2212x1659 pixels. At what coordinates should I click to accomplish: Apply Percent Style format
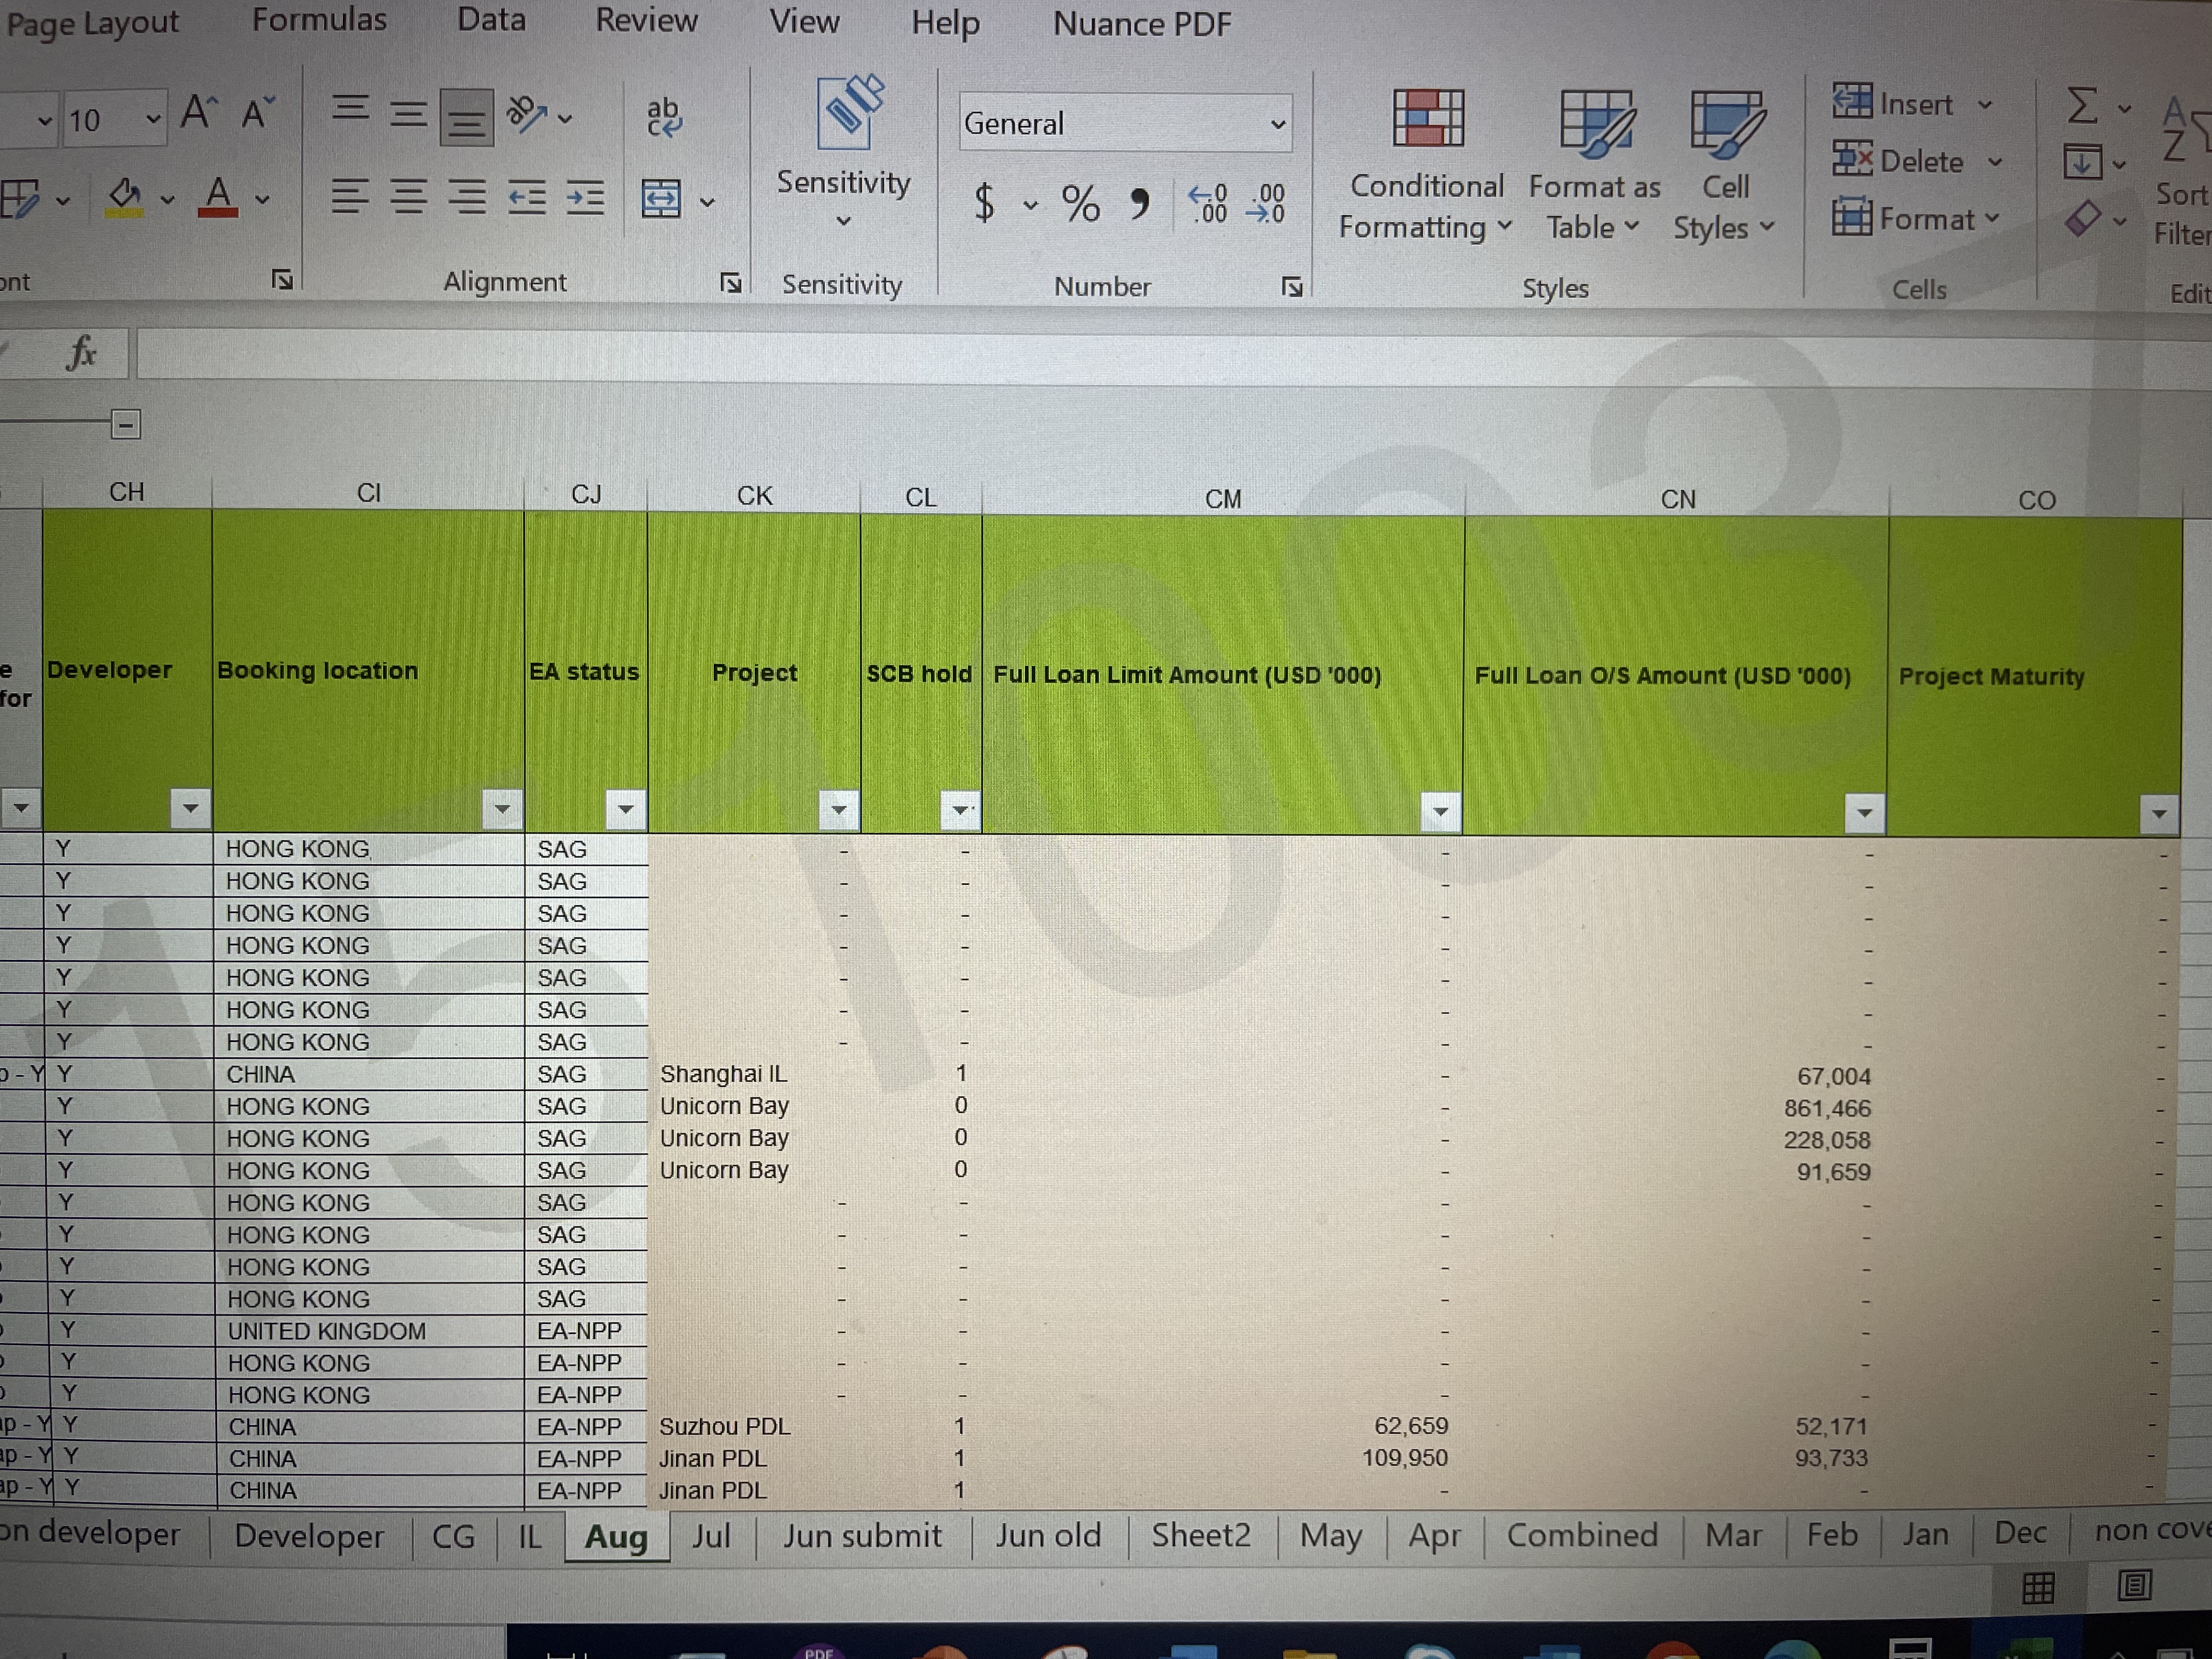click(1080, 204)
